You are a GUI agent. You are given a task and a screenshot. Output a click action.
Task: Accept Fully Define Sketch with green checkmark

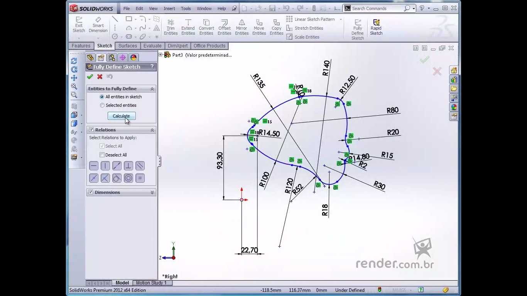[x=90, y=77]
